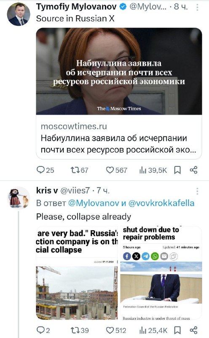Image resolution: width=209 pixels, height=338 pixels.
Task: Open the construction site image attachment
Action: 77,273
